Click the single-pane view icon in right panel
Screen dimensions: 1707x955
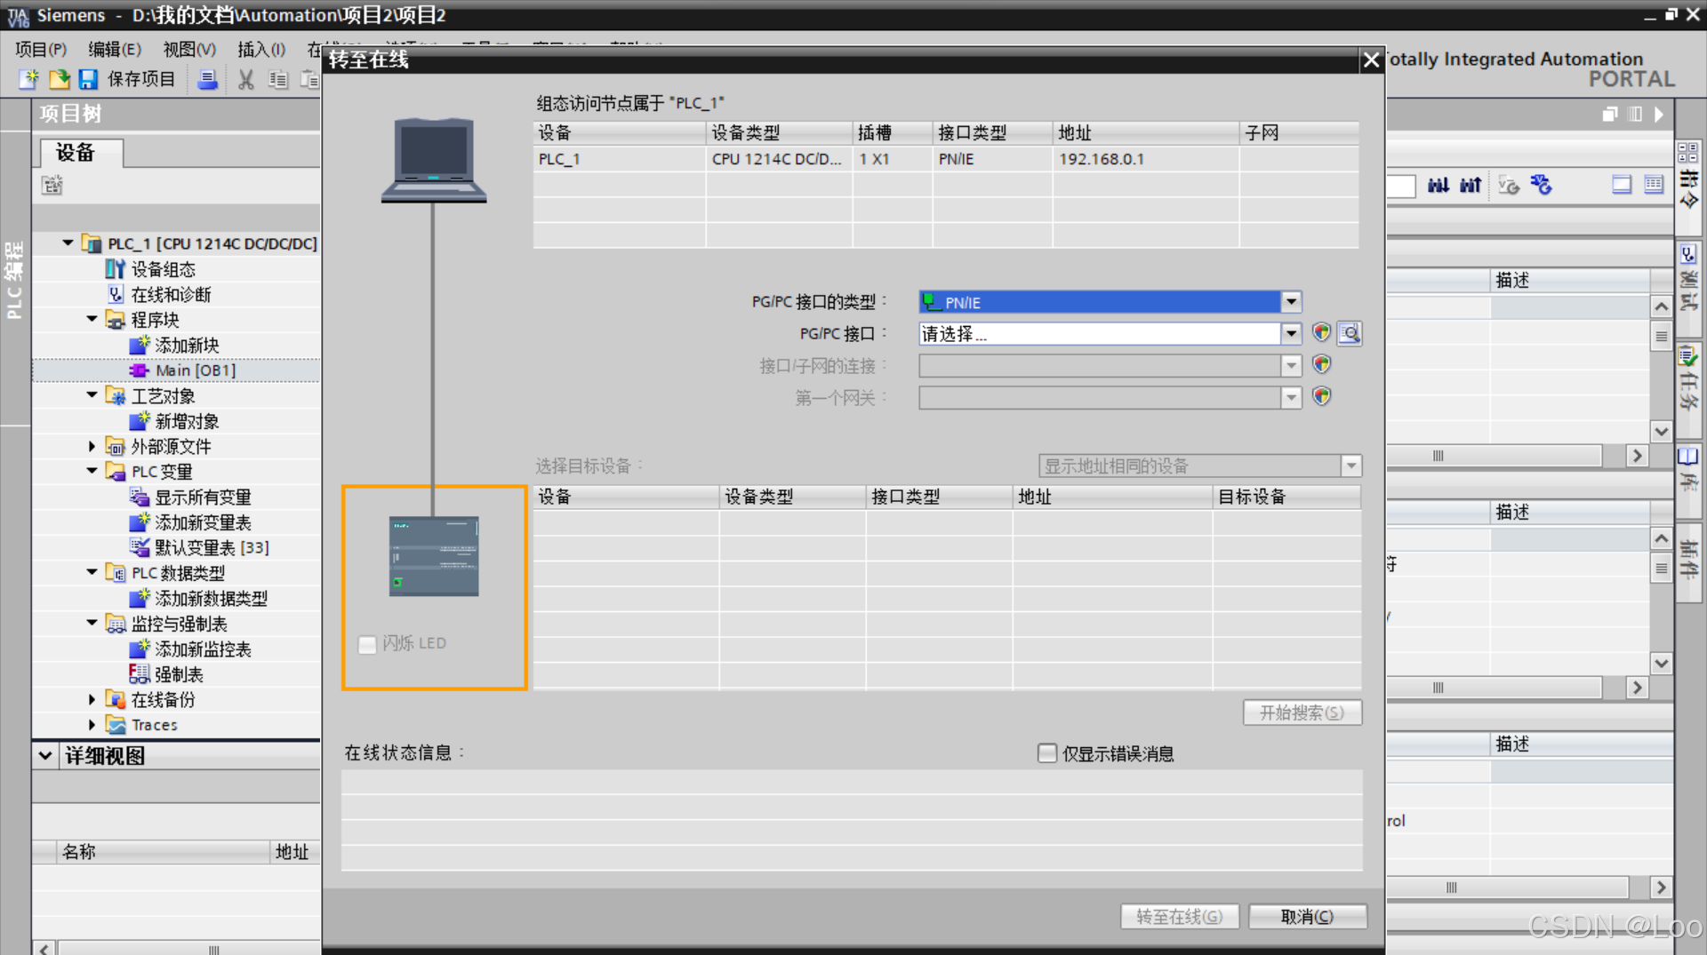click(x=1622, y=185)
